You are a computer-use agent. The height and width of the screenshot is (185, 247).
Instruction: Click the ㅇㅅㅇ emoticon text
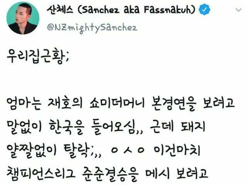click(128, 150)
